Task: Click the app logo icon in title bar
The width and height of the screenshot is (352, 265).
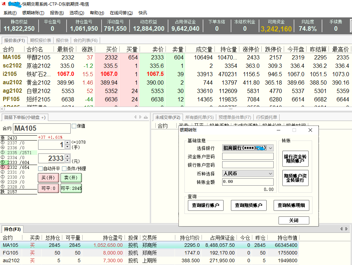Action: tap(3, 4)
